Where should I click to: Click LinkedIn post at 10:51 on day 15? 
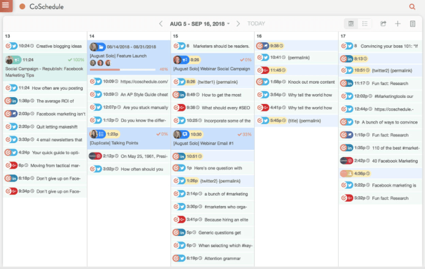click(212, 156)
